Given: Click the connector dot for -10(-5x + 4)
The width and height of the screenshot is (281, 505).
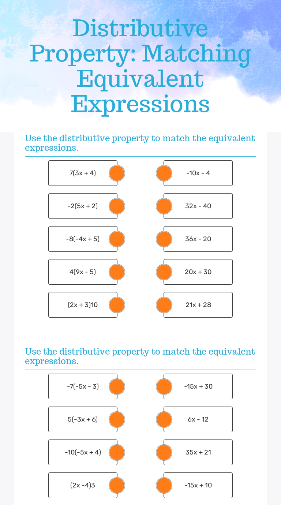Looking at the screenshot, I should coord(117,452).
